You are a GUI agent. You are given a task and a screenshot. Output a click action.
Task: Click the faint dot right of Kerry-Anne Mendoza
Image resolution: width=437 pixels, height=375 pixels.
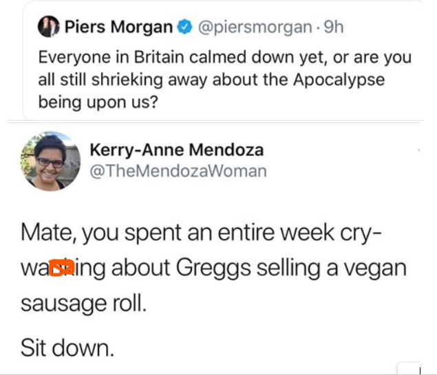click(x=419, y=149)
